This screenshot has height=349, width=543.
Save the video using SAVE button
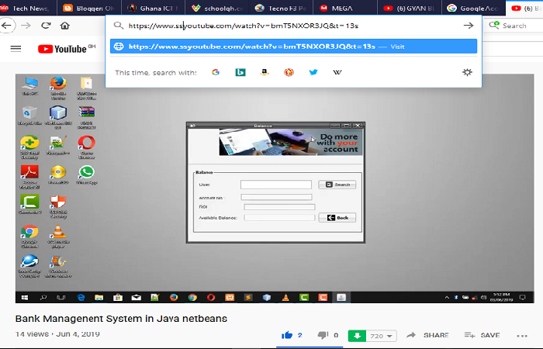click(482, 335)
